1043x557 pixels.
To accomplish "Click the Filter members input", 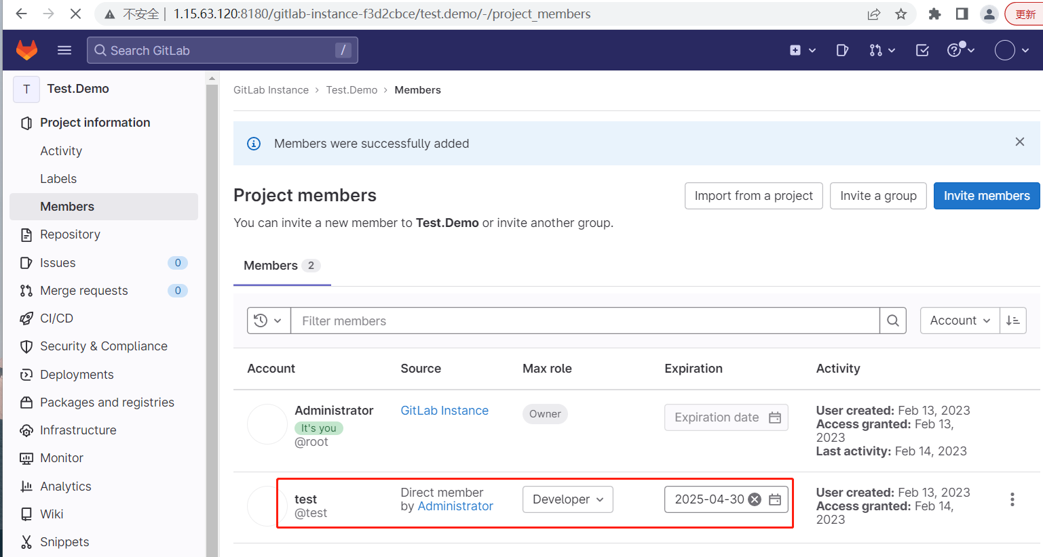I will [585, 321].
